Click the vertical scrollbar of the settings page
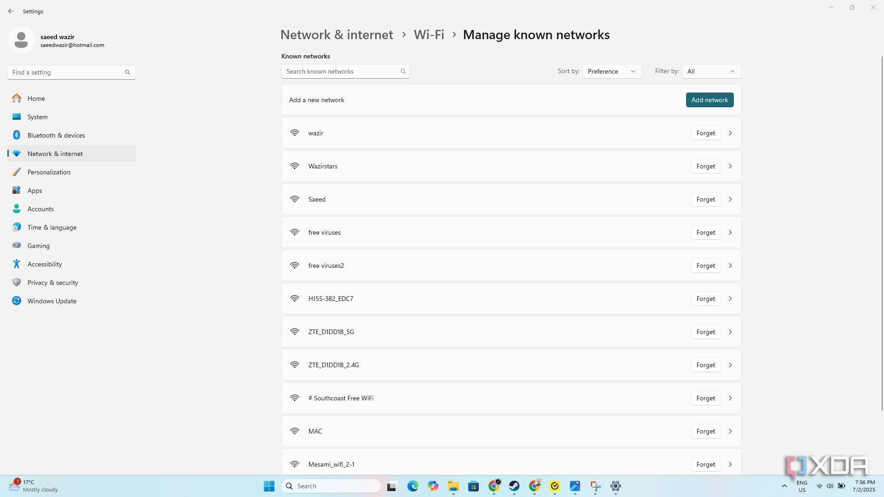Viewport: 884px width, 497px height. pos(882,234)
